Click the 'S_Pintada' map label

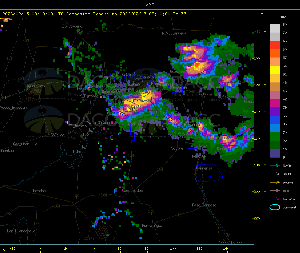coord(89,96)
